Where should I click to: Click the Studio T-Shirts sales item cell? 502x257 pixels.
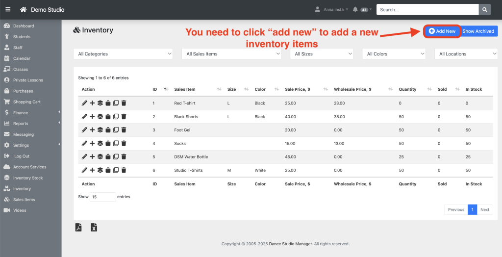coord(189,170)
